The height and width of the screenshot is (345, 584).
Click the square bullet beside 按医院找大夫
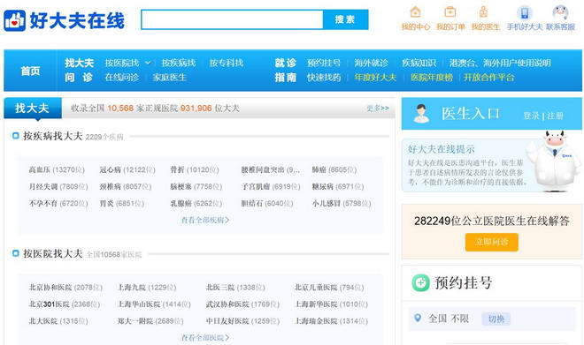click(x=16, y=253)
